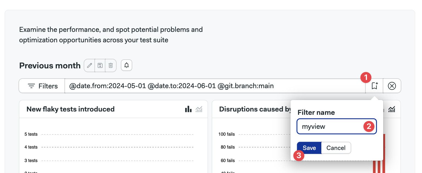Focus the Filter name field containing myview
The height and width of the screenshot is (173, 422).
coord(336,127)
